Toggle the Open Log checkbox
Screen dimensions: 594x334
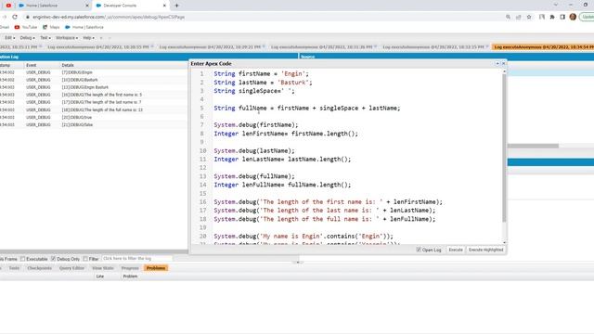[x=419, y=250]
